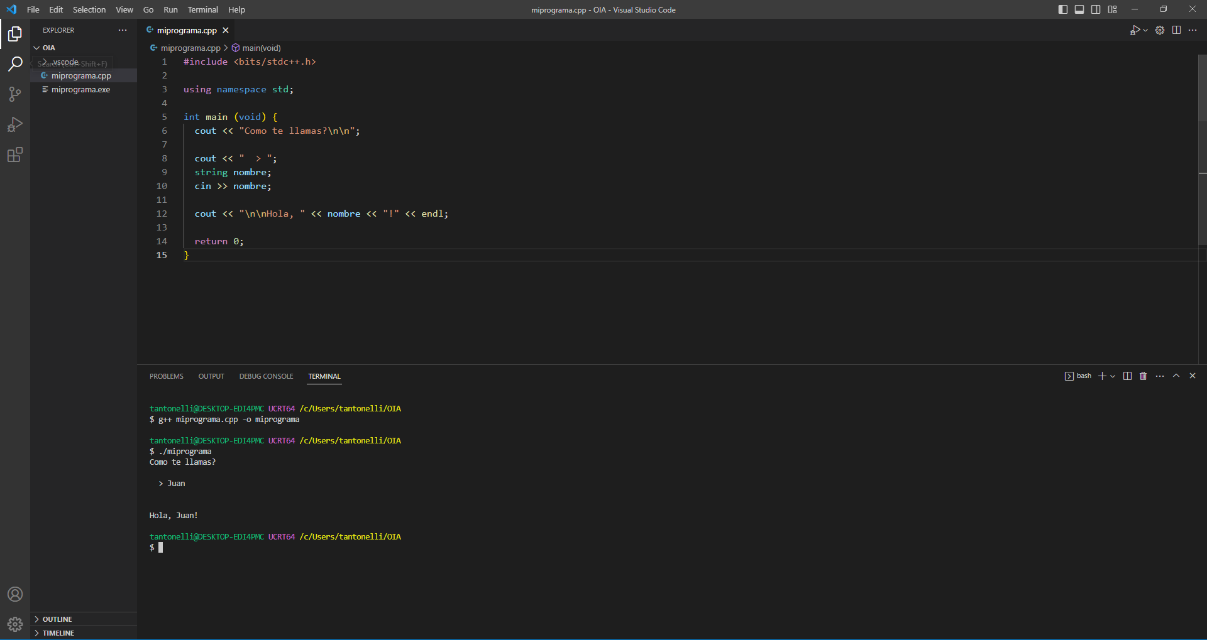The image size is (1207, 640).
Task: Open the Search view in activity bar
Action: coord(15,64)
